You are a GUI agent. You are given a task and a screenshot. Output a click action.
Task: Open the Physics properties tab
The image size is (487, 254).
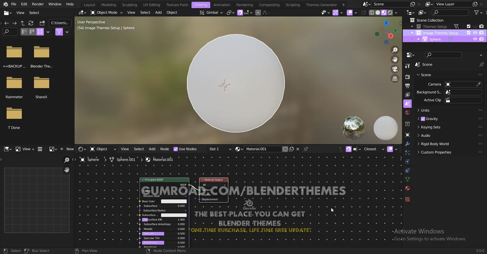(x=408, y=161)
